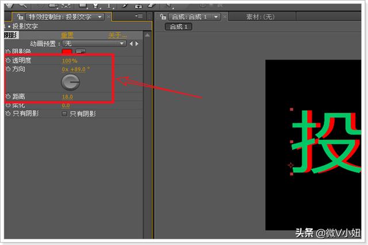
Task: Toggle stopwatch for 距离
Action: click(x=8, y=96)
